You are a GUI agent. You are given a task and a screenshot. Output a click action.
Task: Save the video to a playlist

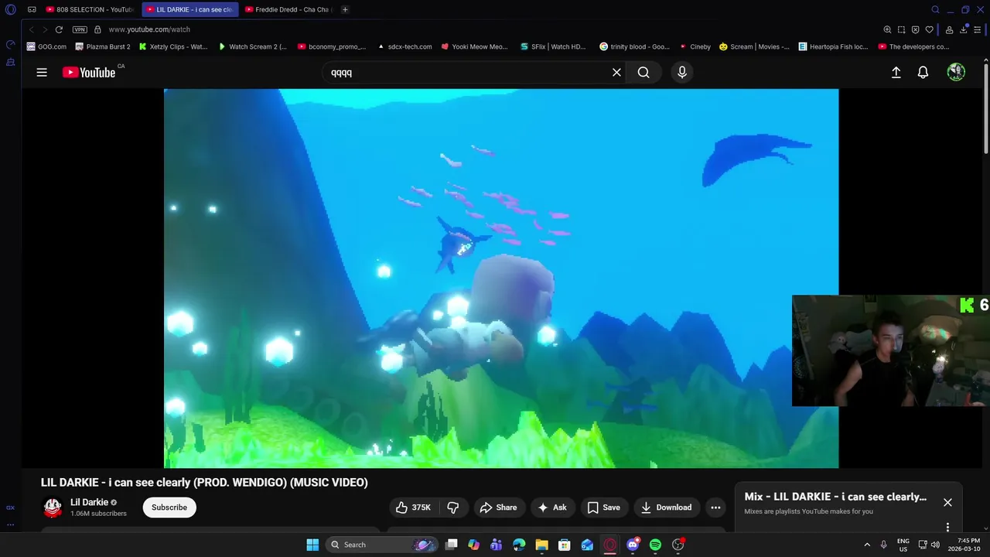click(603, 507)
